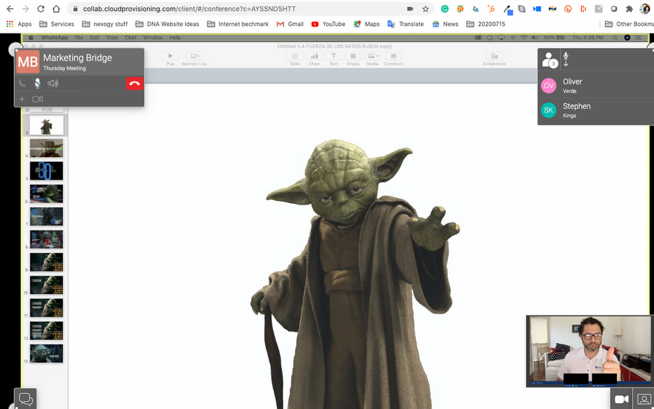The width and height of the screenshot is (654, 409).
Task: Open the Gmail bookmark
Action: pos(290,24)
